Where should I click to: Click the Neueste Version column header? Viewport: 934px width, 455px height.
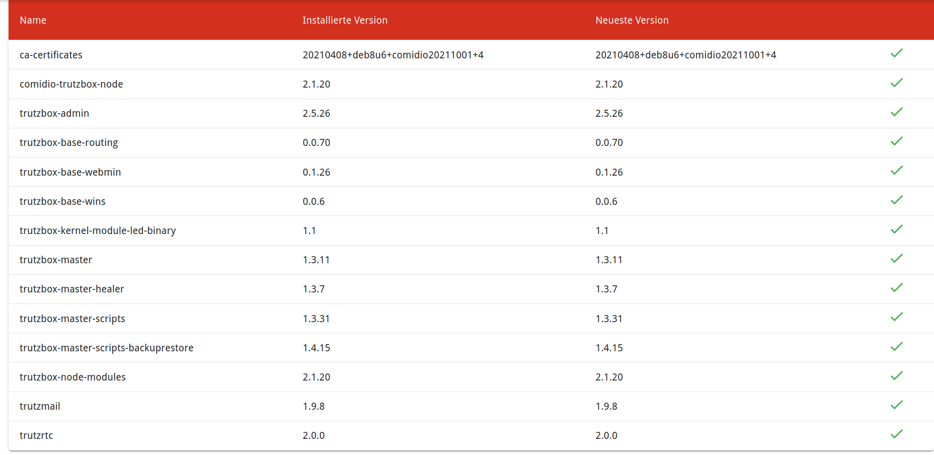pyautogui.click(x=632, y=20)
